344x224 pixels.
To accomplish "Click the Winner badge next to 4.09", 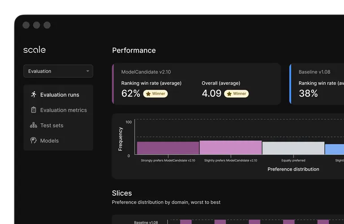I will 236,94.
